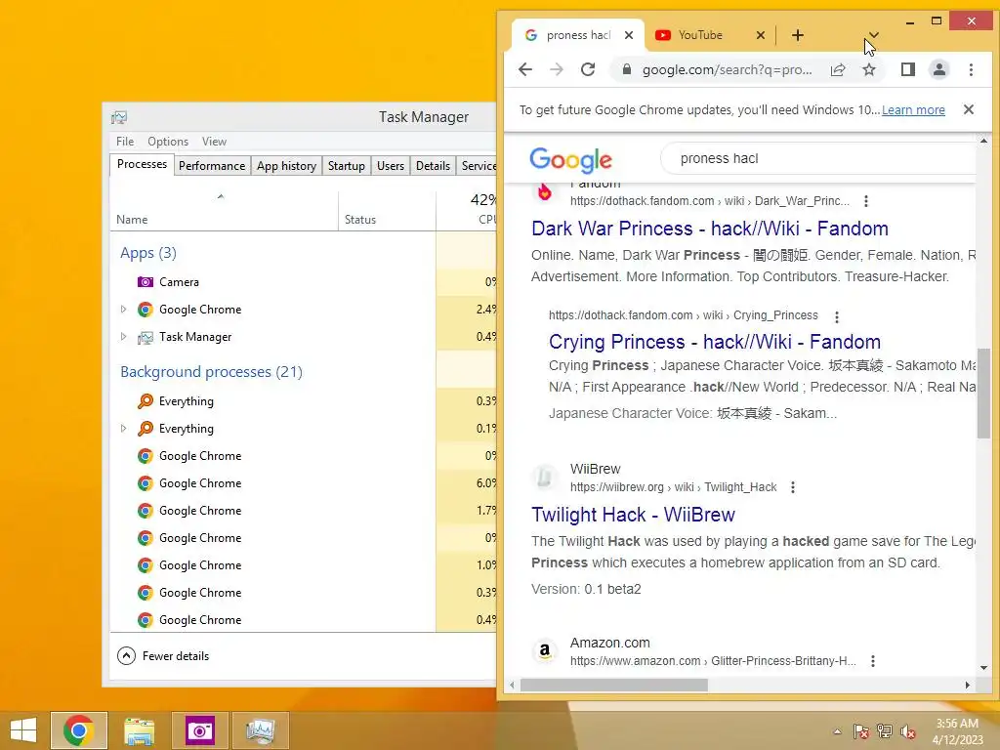Open File Explorer from taskbar
Viewport: 1000px width, 750px height.
click(x=139, y=730)
